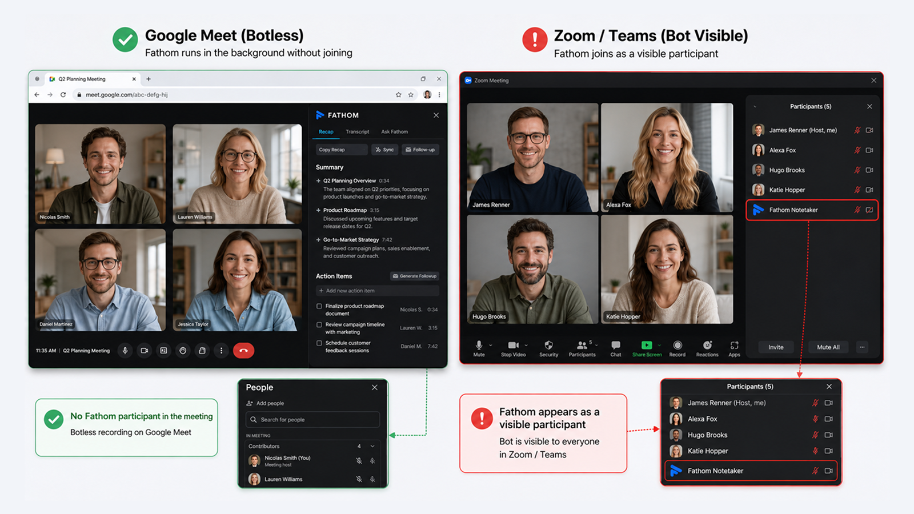This screenshot has height=514, width=914.
Task: Click Stop Video in the Zoom toolbar
Action: 513,348
